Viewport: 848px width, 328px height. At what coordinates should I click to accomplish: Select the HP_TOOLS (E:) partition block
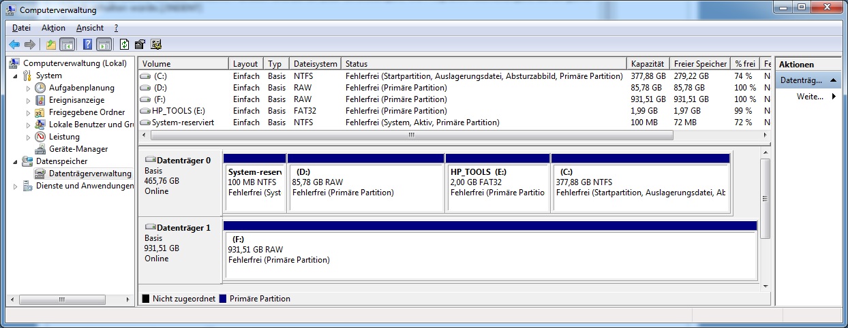click(x=498, y=182)
